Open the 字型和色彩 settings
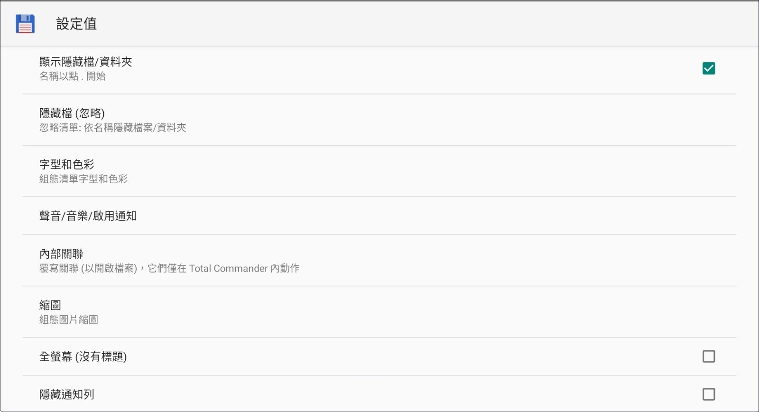The width and height of the screenshot is (759, 412). (x=67, y=164)
